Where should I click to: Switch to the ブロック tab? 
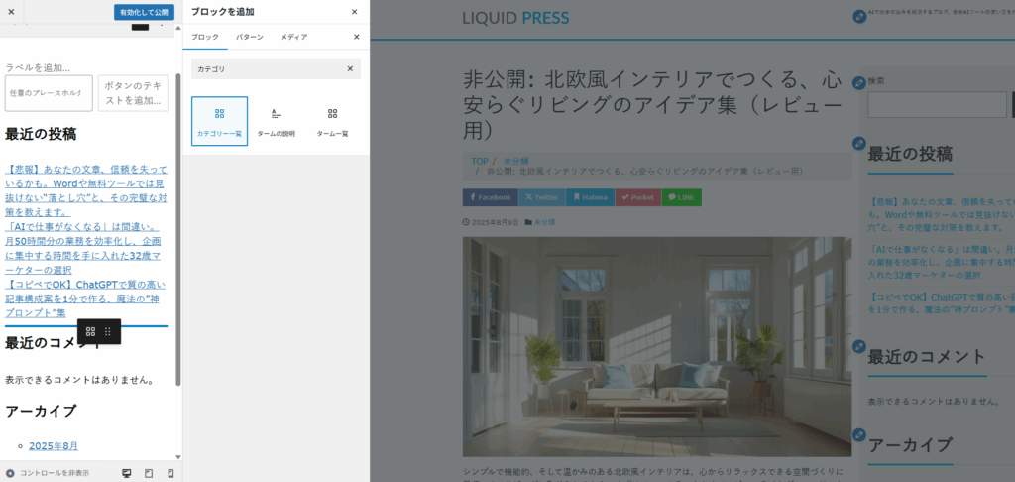[x=205, y=37]
